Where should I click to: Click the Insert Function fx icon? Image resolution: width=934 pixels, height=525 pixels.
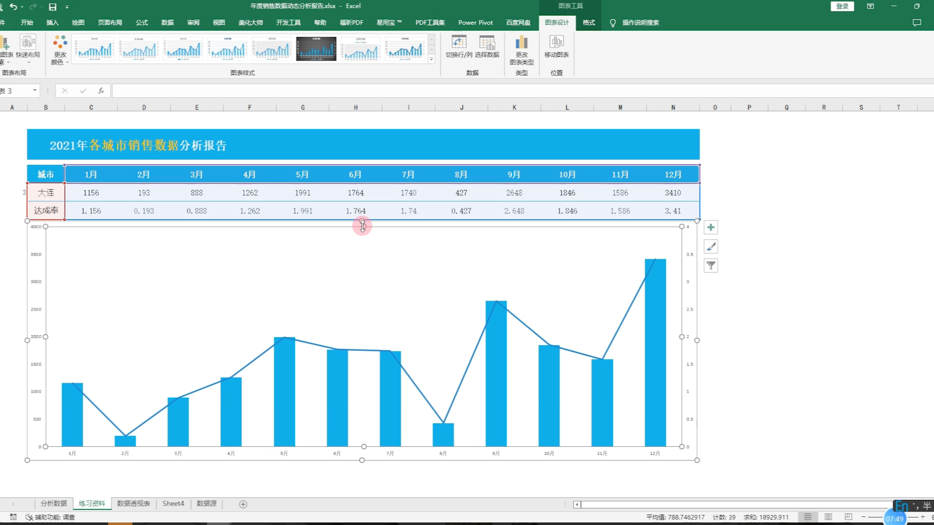101,91
